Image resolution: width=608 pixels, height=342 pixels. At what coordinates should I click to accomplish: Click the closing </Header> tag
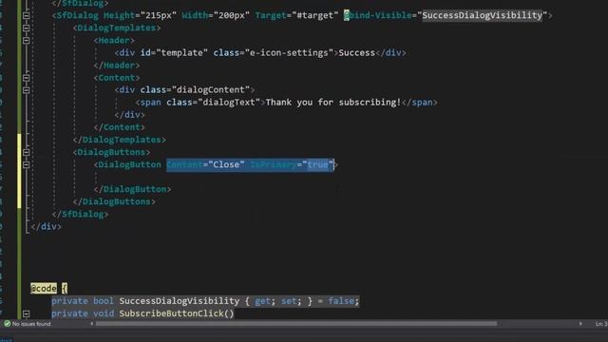coord(117,66)
